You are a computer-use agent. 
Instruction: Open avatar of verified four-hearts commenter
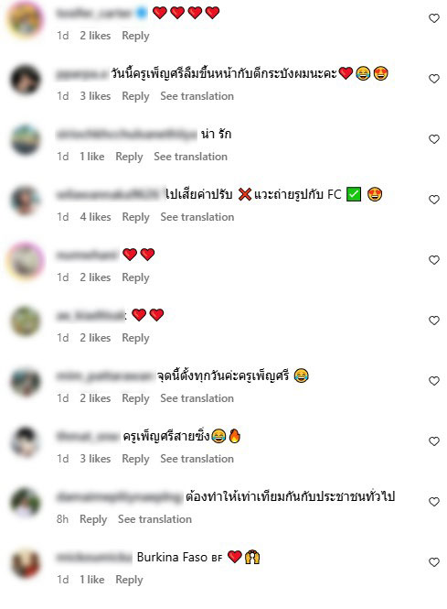(26, 18)
